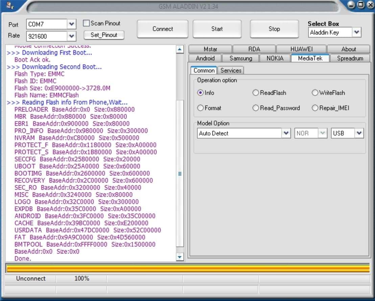Image resolution: width=375 pixels, height=301 pixels.
Task: Click the Aladdin Key combo text field
Action: point(330,32)
